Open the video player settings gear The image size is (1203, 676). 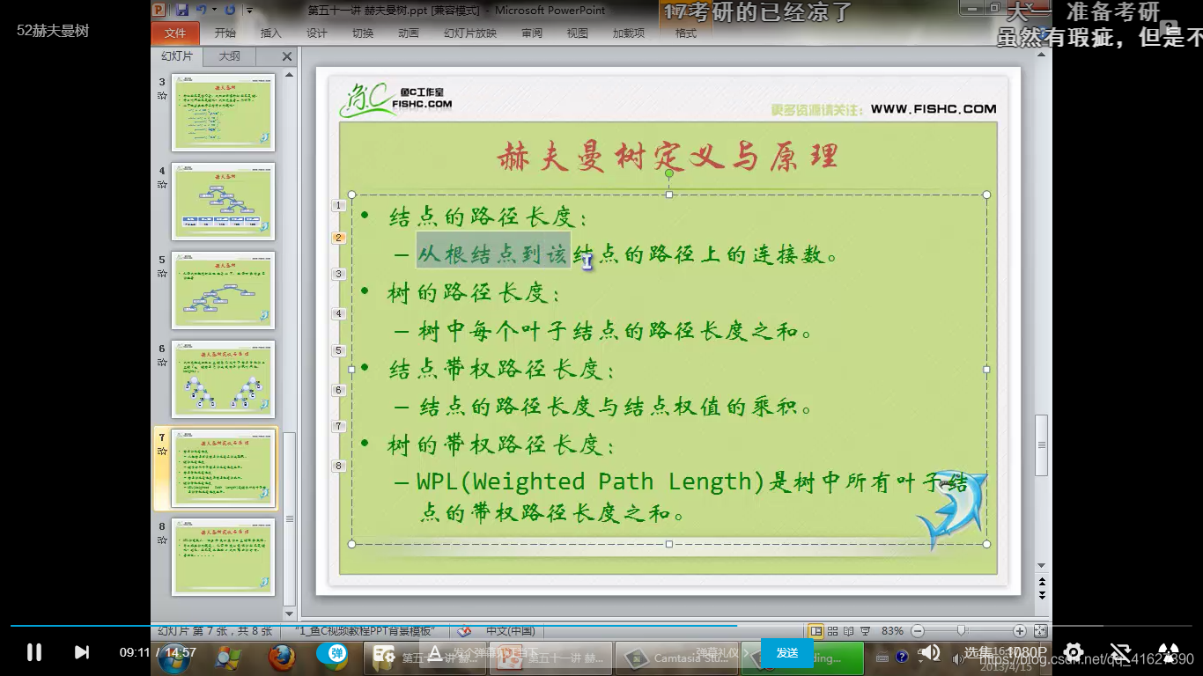[1073, 652]
